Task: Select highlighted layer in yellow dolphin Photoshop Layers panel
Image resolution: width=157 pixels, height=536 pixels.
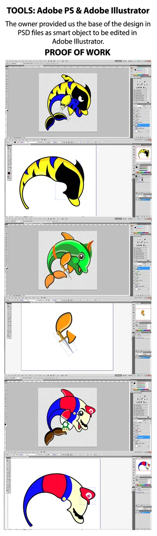Action: tap(142, 125)
